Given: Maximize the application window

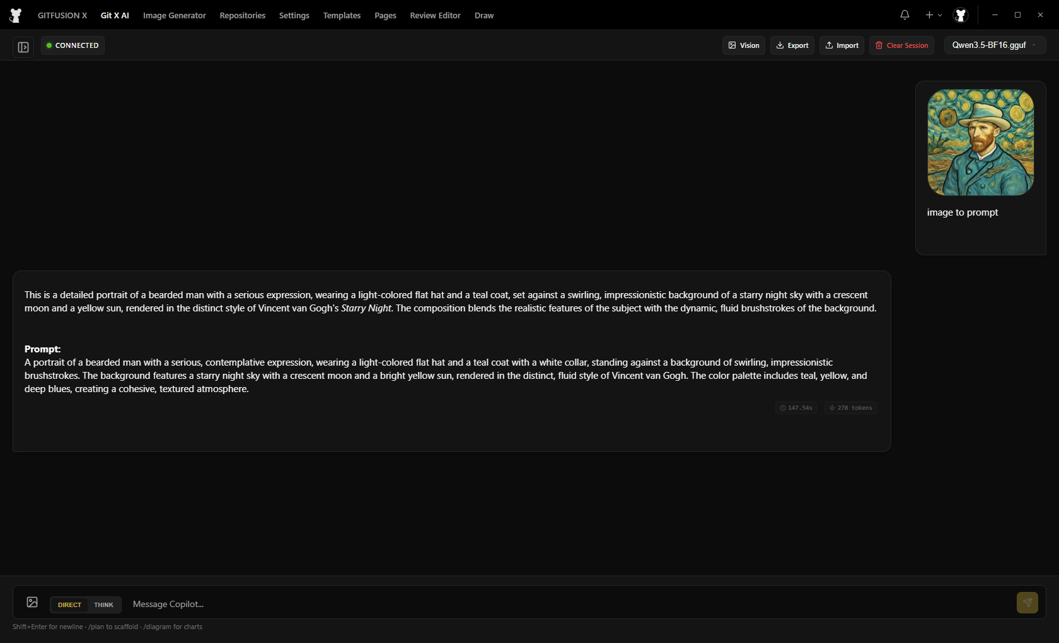Looking at the screenshot, I should tap(1017, 14).
